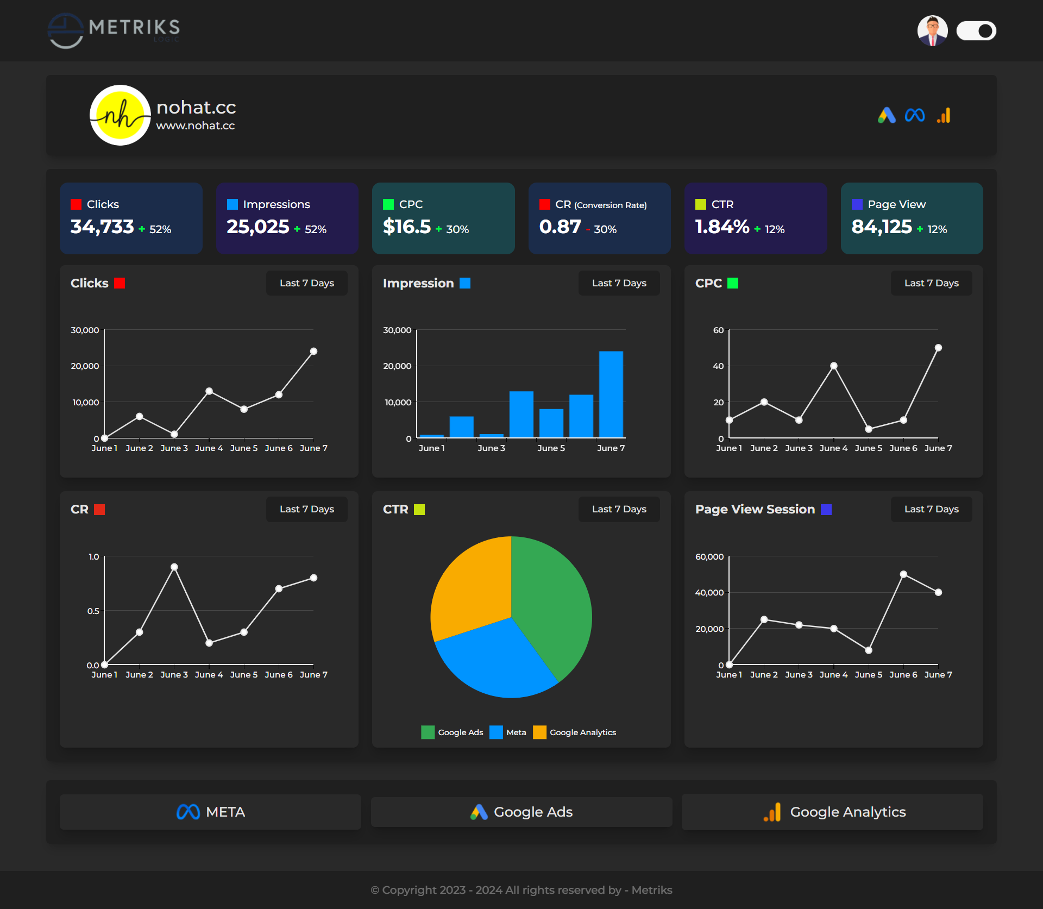Open Last 7 Days dropdown for CPC
The width and height of the screenshot is (1043, 909).
tap(931, 283)
